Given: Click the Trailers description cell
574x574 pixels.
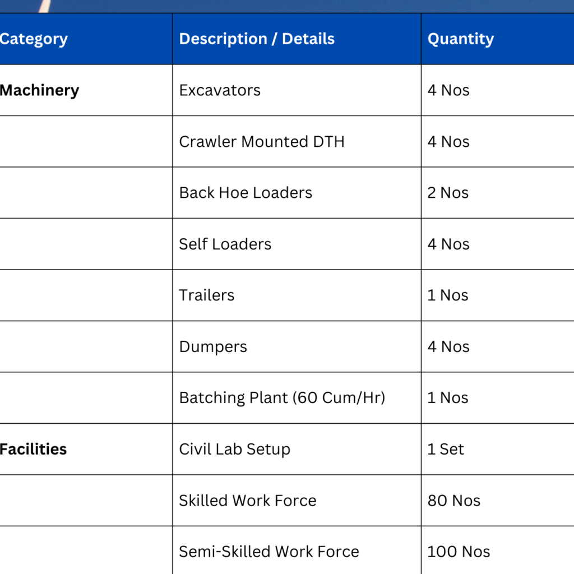Looking at the screenshot, I should pos(206,295).
